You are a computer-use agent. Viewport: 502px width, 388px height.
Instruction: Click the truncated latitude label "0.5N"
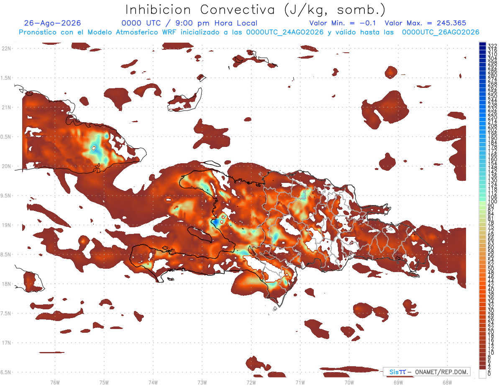(6, 137)
